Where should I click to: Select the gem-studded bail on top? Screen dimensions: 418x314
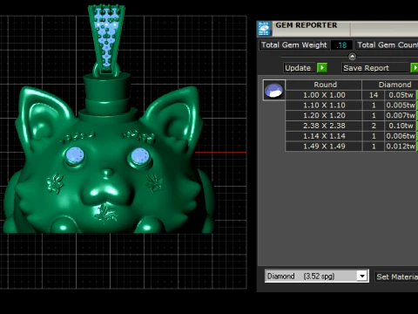[106, 39]
